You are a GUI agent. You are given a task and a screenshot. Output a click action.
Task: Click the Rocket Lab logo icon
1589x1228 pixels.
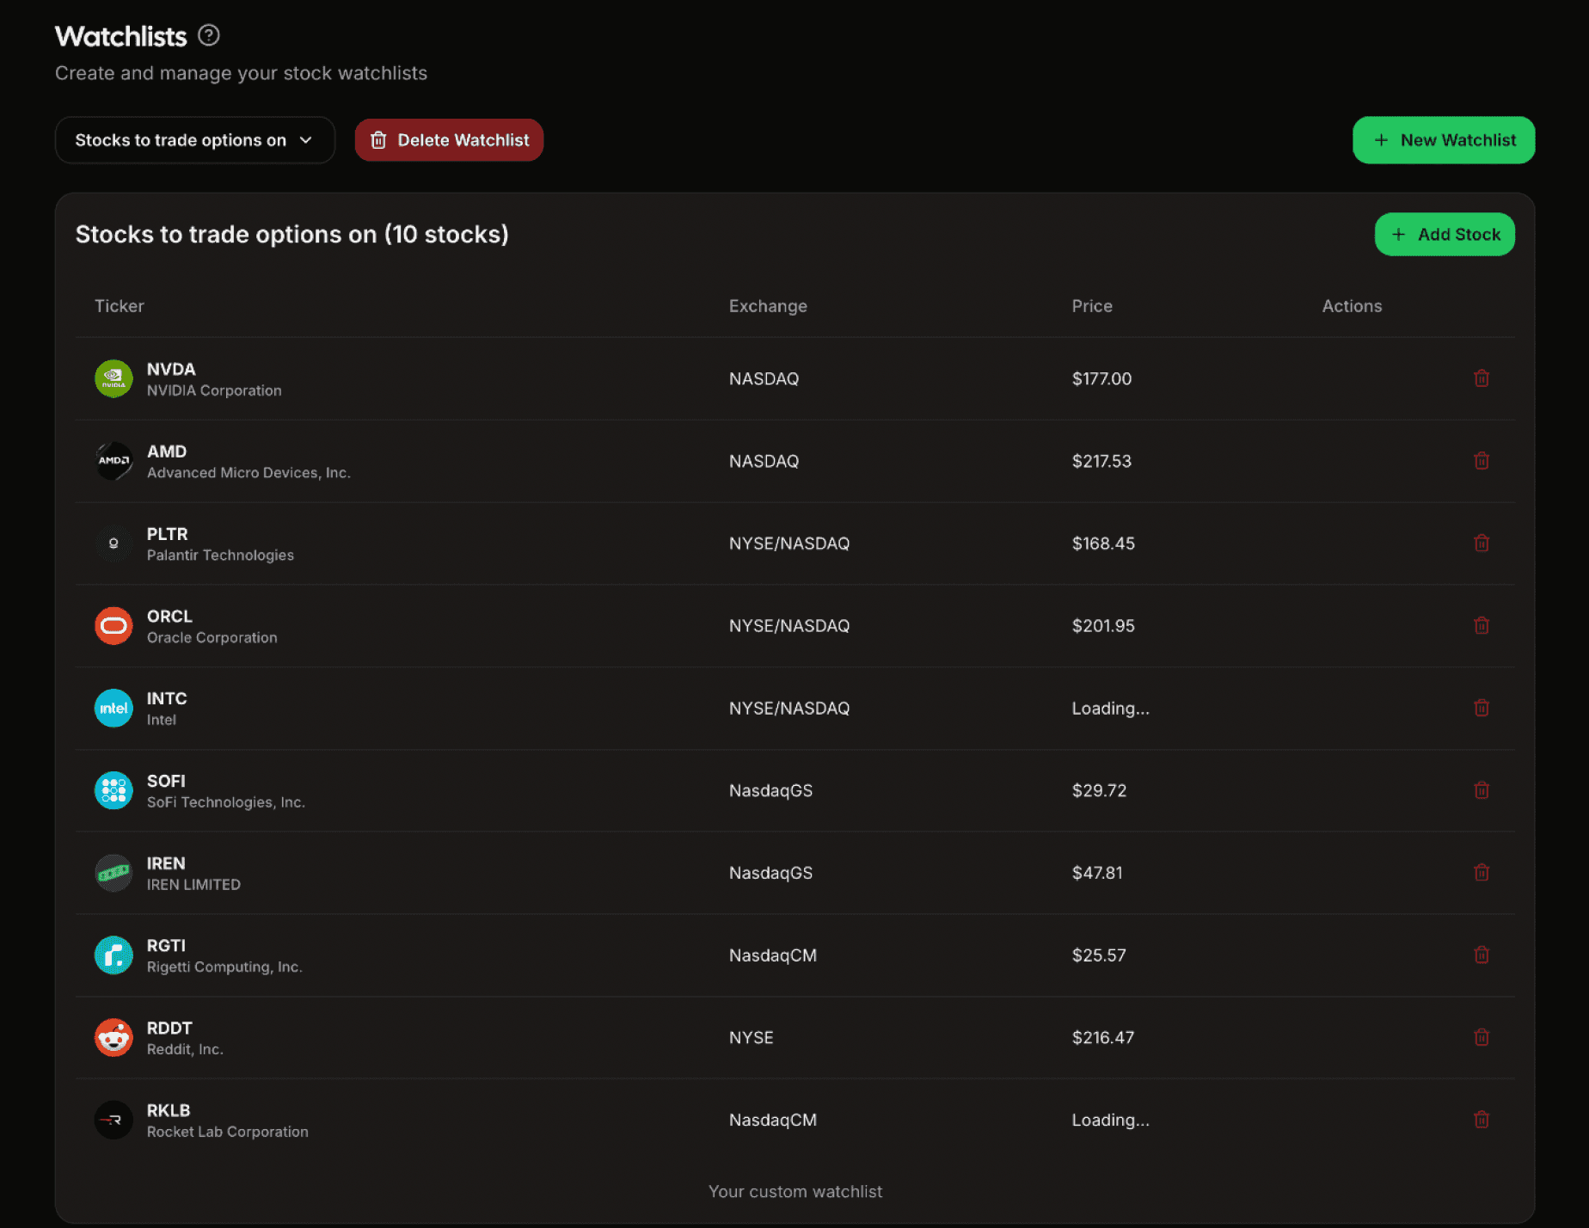[113, 1120]
